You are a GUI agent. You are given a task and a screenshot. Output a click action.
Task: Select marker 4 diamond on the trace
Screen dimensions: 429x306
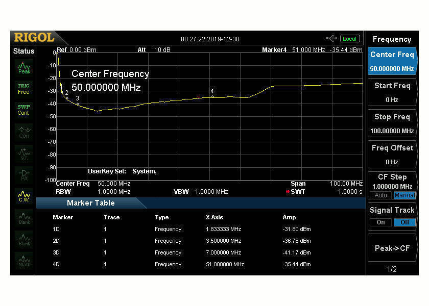(212, 96)
